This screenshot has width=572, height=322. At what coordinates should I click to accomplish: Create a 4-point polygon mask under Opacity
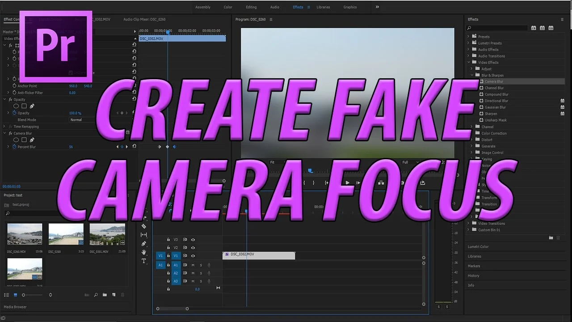coord(24,106)
